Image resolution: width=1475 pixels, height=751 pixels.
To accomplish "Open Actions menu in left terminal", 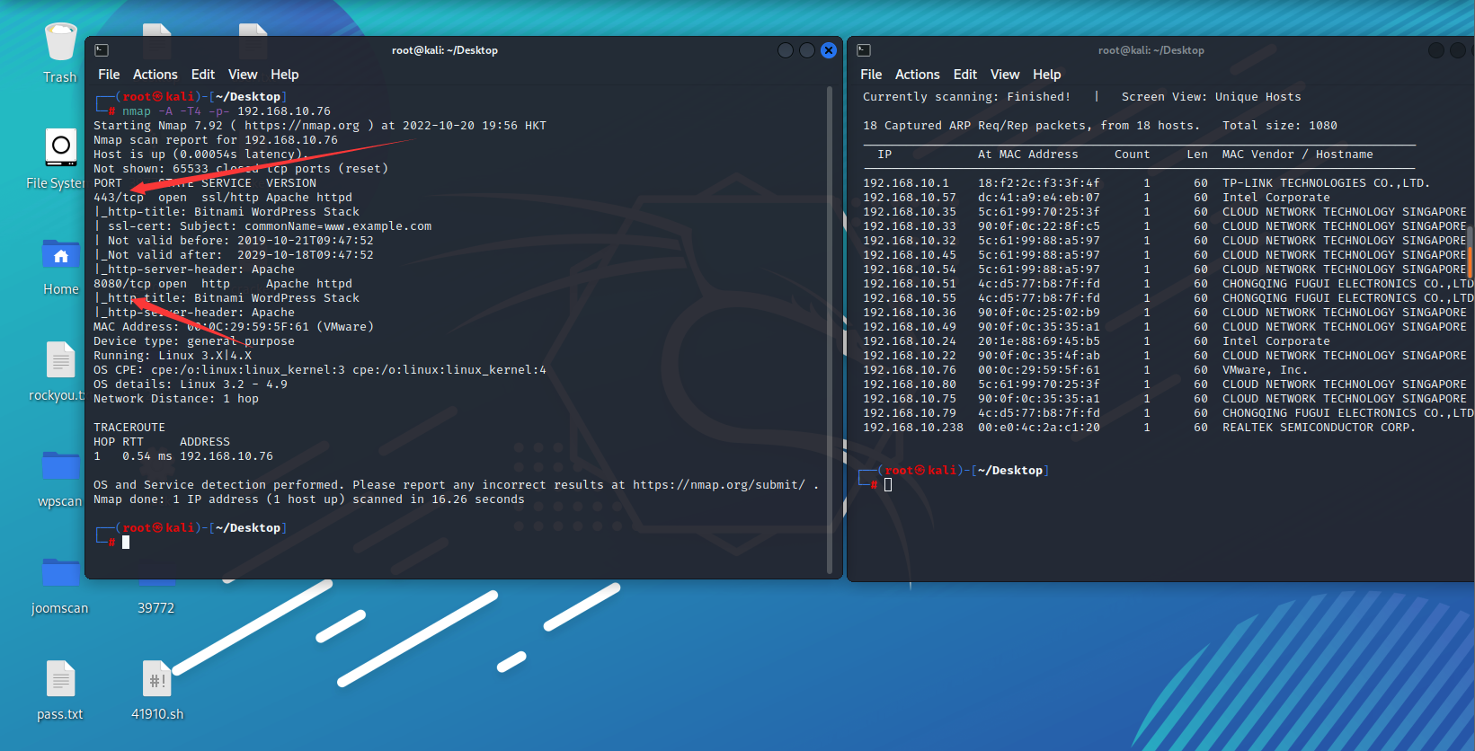I will pos(155,75).
